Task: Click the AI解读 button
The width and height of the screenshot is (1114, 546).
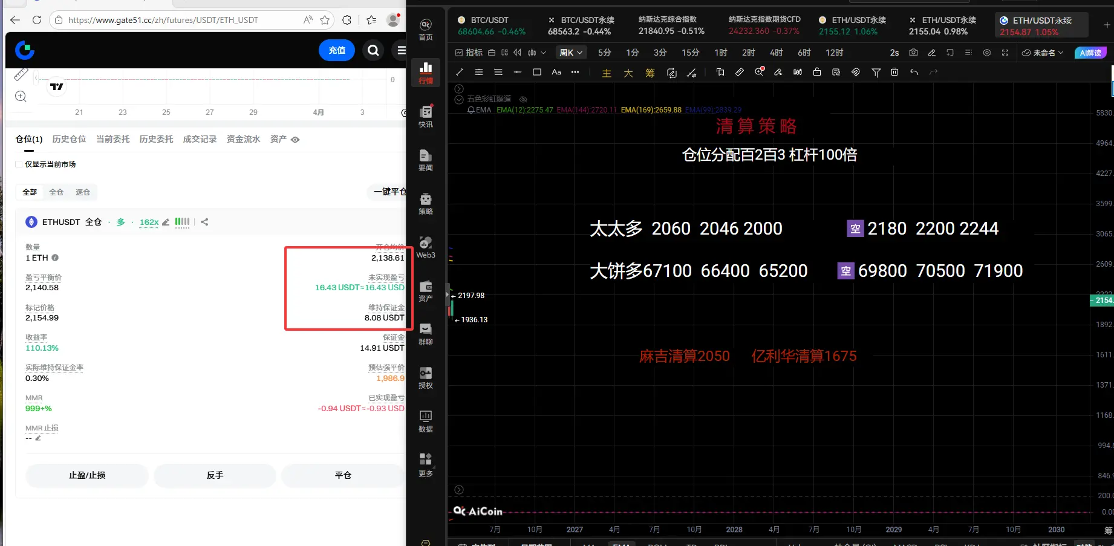Action: (x=1090, y=53)
